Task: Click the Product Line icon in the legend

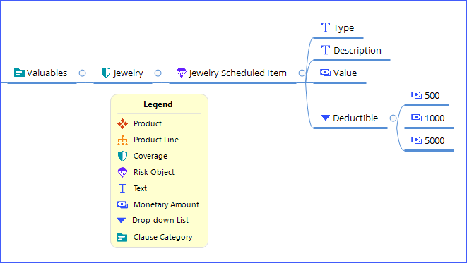Action: pyautogui.click(x=122, y=140)
